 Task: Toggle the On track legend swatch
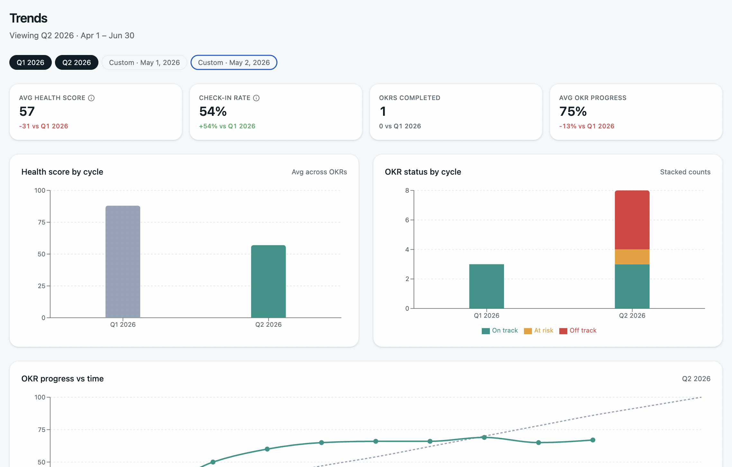(486, 331)
